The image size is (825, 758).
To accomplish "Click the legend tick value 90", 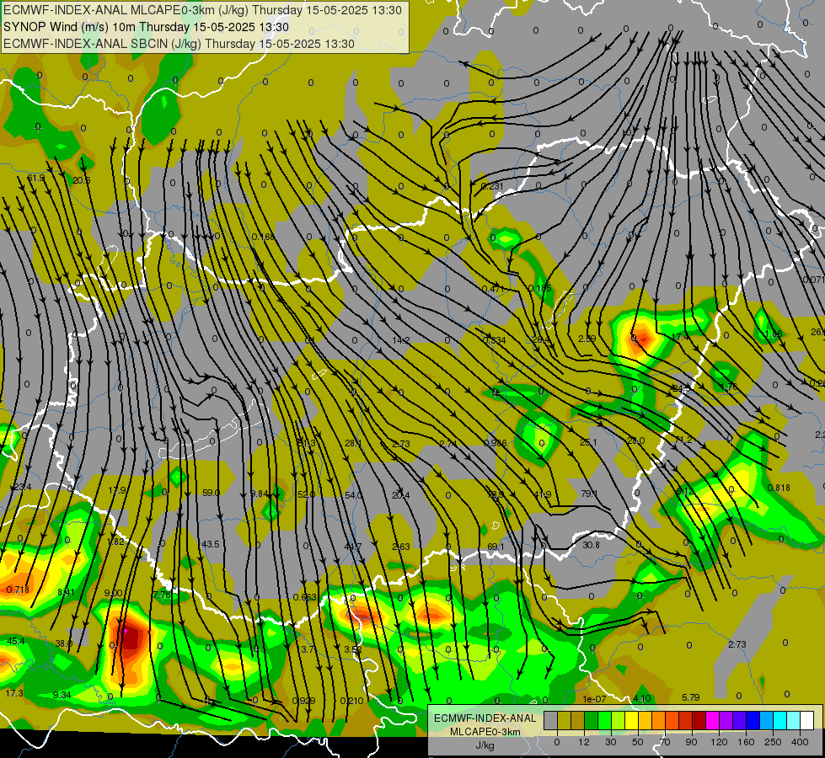I will [x=691, y=742].
